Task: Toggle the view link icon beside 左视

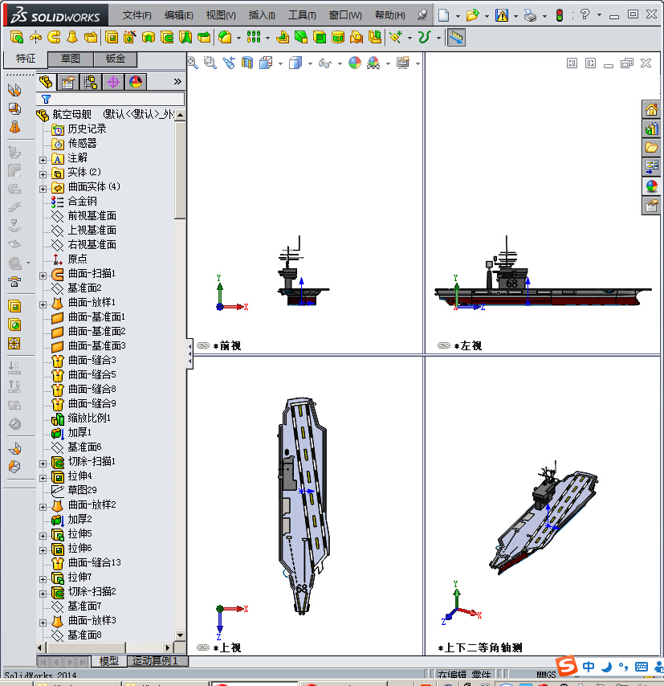Action: [x=443, y=345]
